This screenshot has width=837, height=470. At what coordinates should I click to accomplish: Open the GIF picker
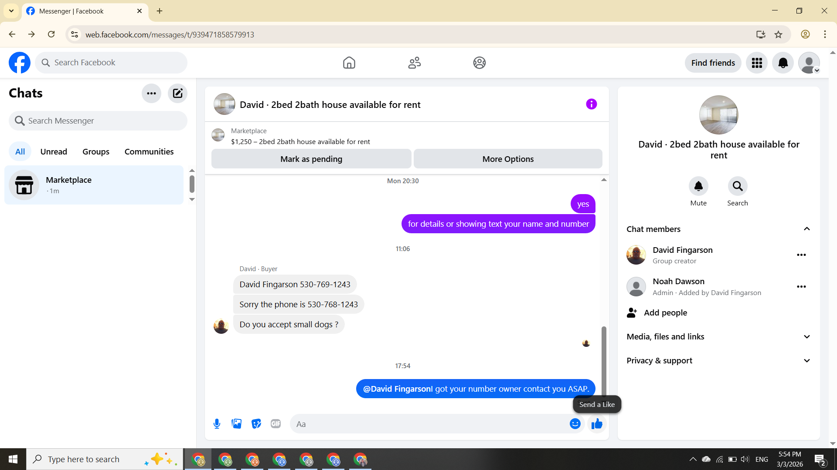click(x=276, y=423)
